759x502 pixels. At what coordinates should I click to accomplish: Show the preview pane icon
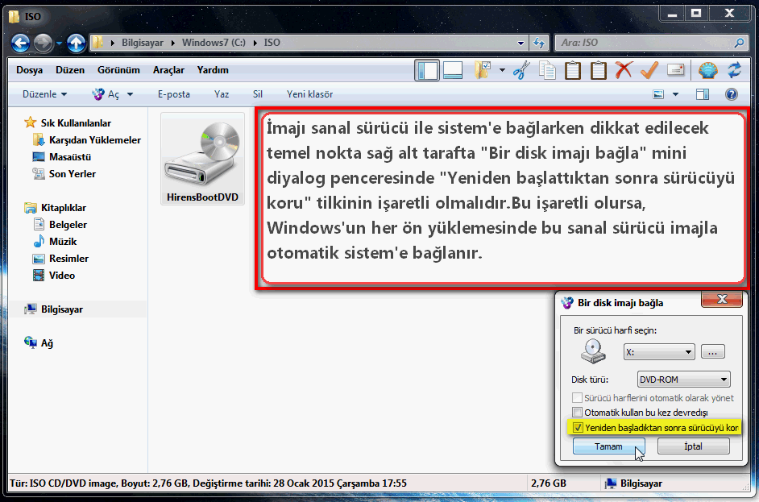pos(703,94)
